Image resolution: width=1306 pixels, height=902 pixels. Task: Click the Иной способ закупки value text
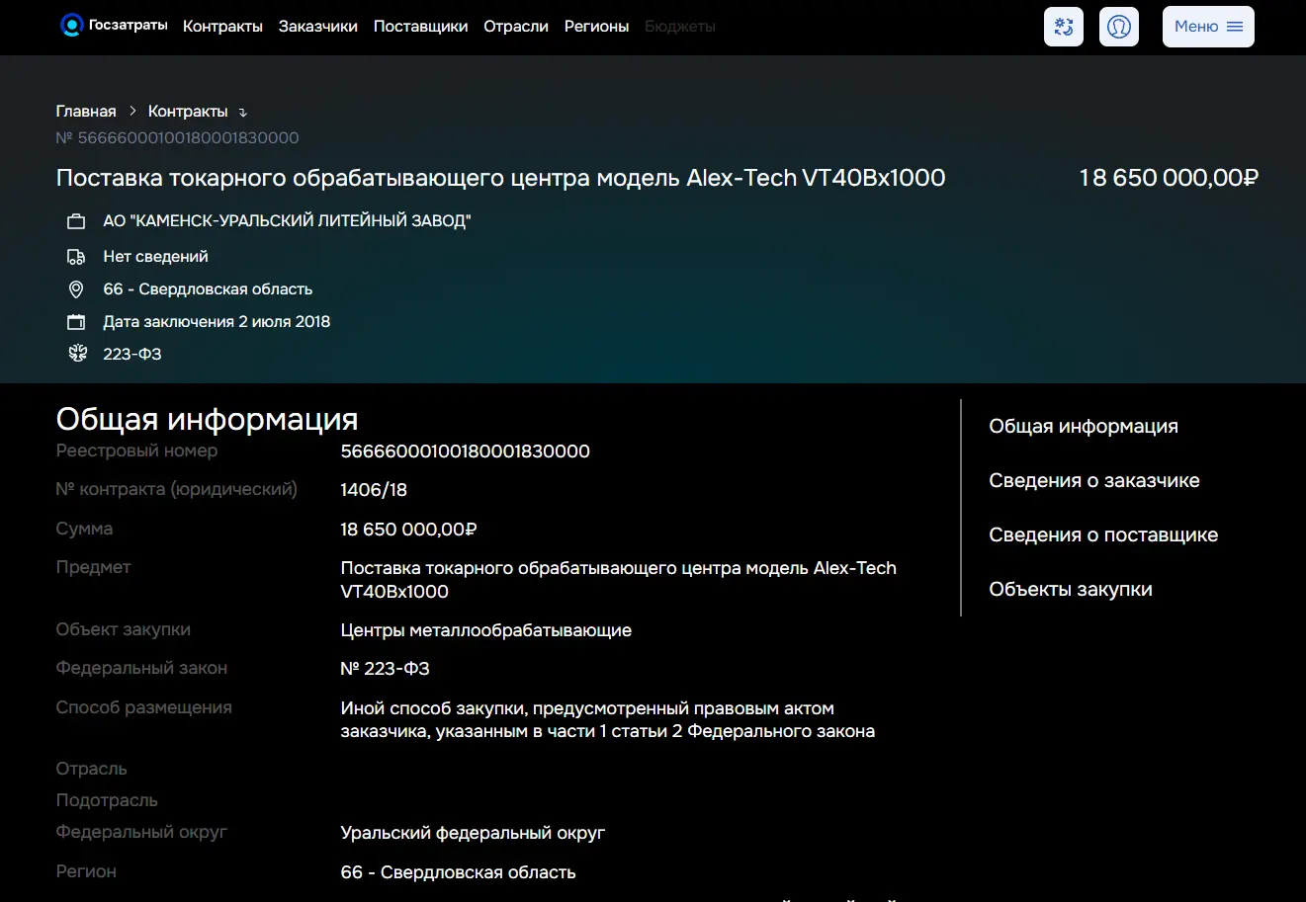[x=608, y=720]
